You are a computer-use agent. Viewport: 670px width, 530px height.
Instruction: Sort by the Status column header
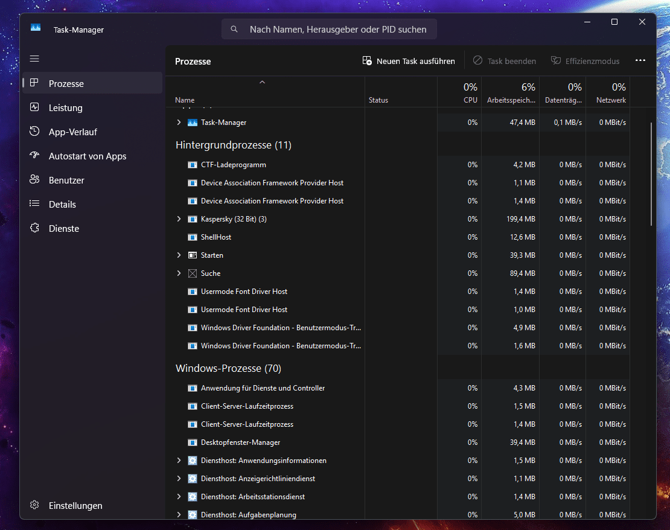click(401, 92)
